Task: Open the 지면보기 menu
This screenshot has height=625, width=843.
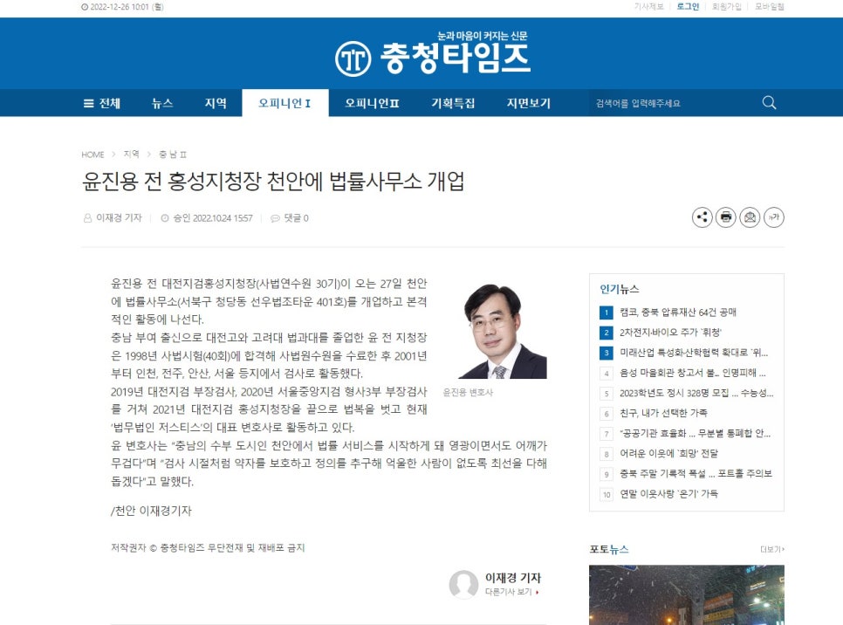Action: point(529,103)
